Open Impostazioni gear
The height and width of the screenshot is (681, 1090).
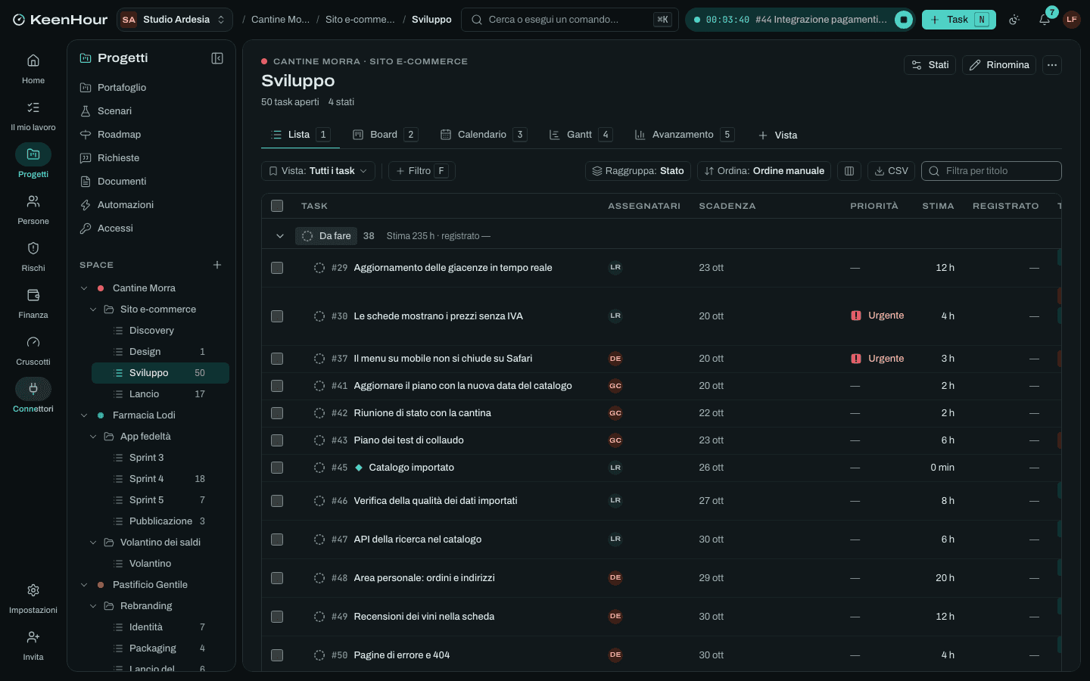(33, 590)
